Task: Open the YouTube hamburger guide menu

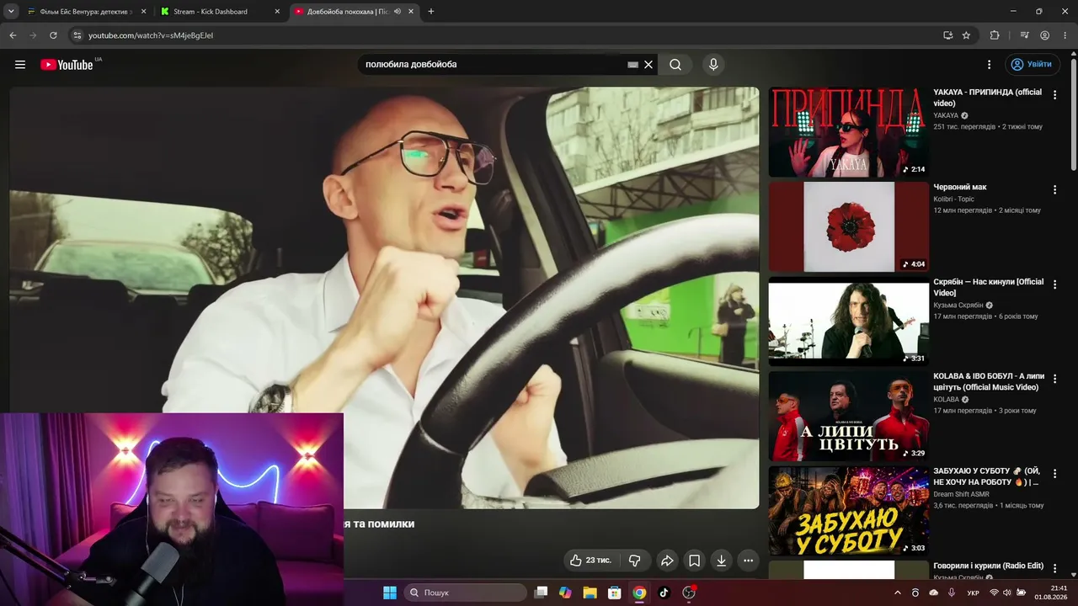Action: 20,65
